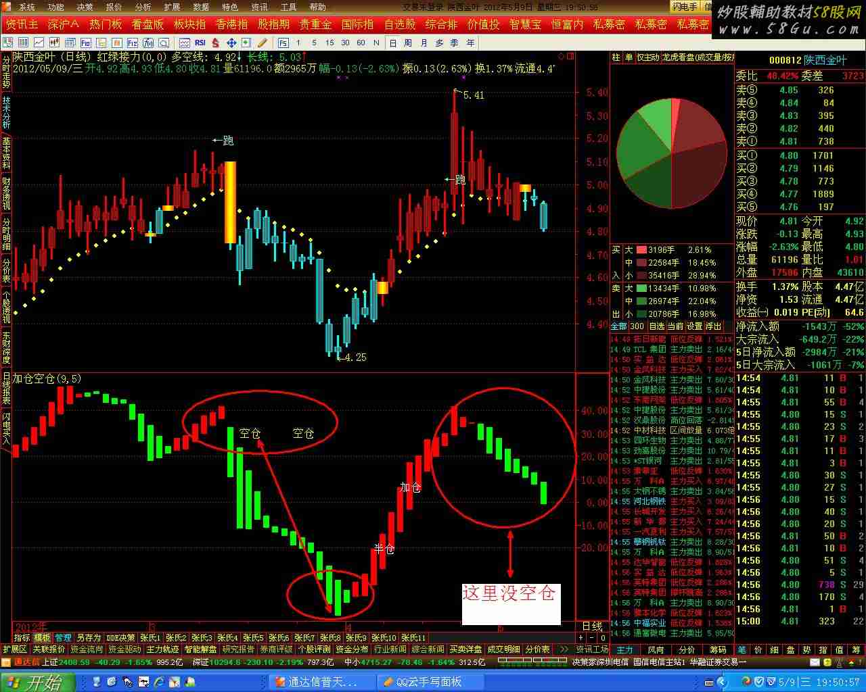Viewport: 866px width, 692px height.
Task: Click the medium-buy dark red swatch
Action: click(641, 263)
